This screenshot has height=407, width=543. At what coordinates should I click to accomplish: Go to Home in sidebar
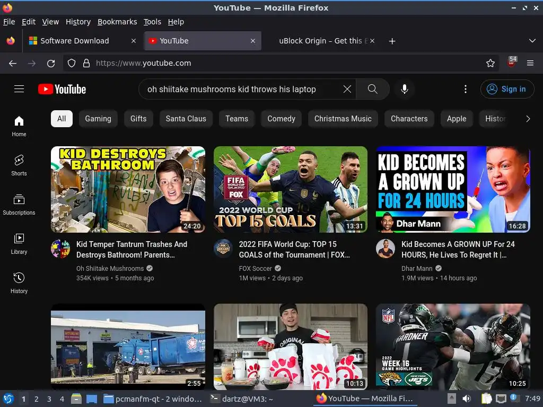19,126
